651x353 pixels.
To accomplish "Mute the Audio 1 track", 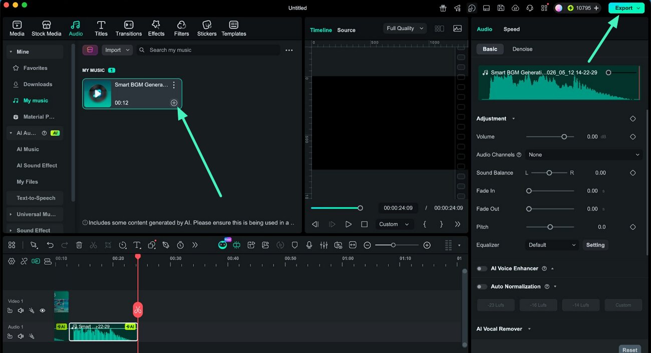I will click(x=21, y=336).
